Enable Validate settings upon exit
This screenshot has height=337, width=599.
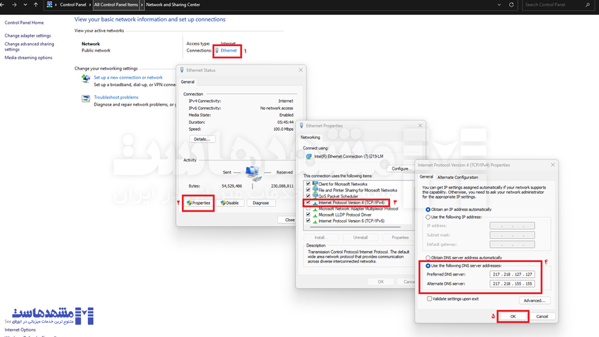point(429,299)
